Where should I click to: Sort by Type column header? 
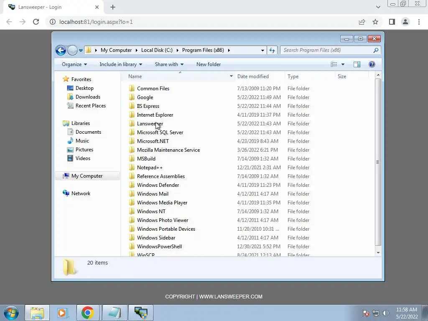293,76
